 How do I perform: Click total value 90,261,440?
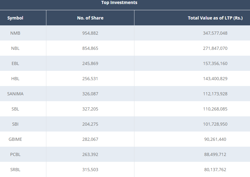tap(215, 139)
